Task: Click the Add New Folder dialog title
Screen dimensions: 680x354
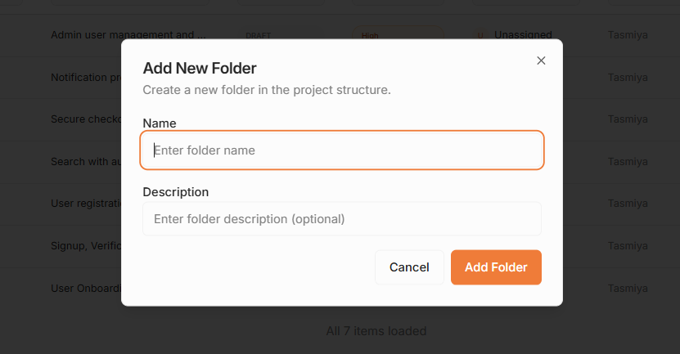Action: pyautogui.click(x=200, y=68)
